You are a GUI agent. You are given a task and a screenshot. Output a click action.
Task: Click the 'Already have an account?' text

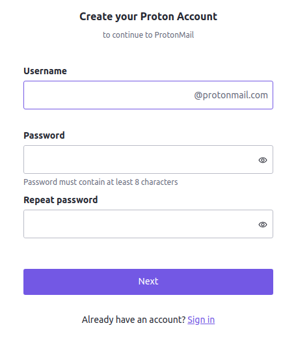point(133,320)
